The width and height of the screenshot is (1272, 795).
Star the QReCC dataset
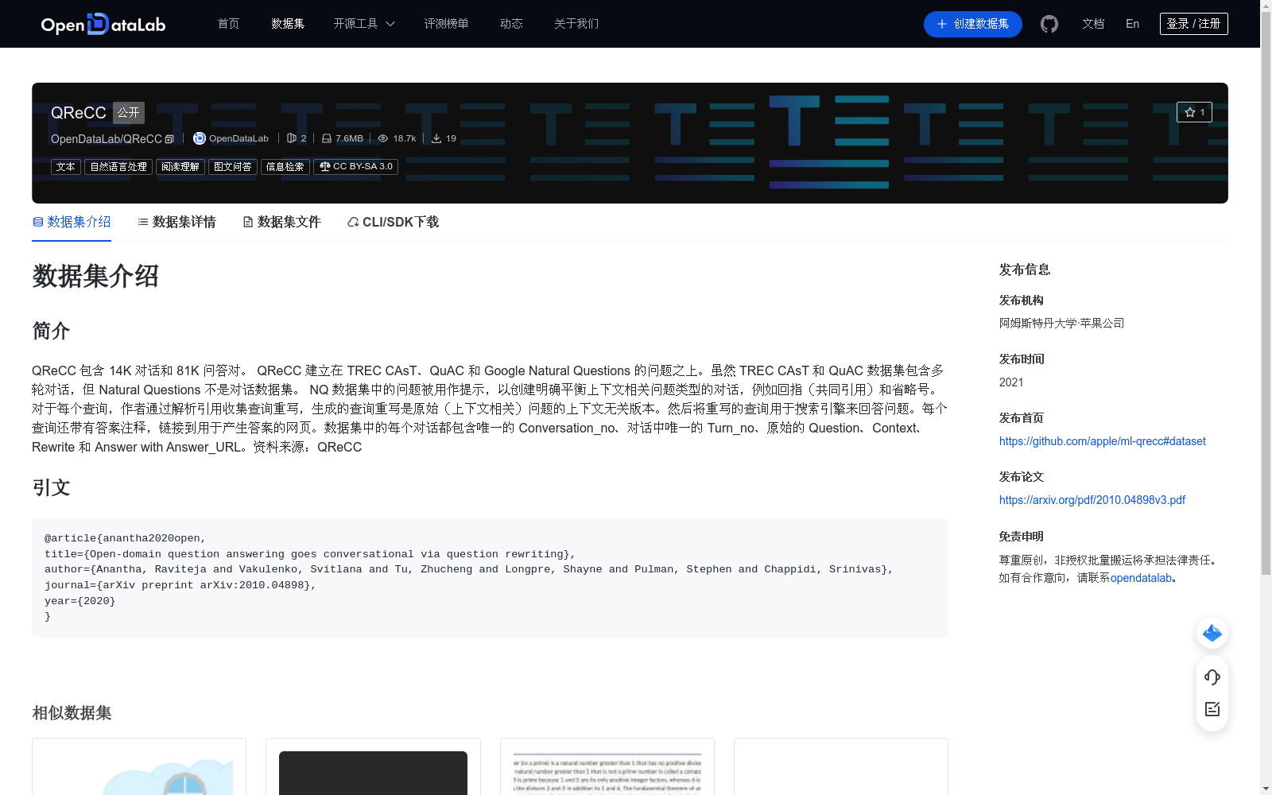[x=1194, y=112]
